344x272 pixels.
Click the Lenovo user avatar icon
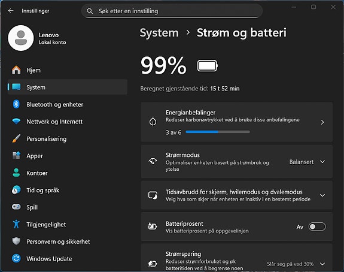(x=21, y=38)
